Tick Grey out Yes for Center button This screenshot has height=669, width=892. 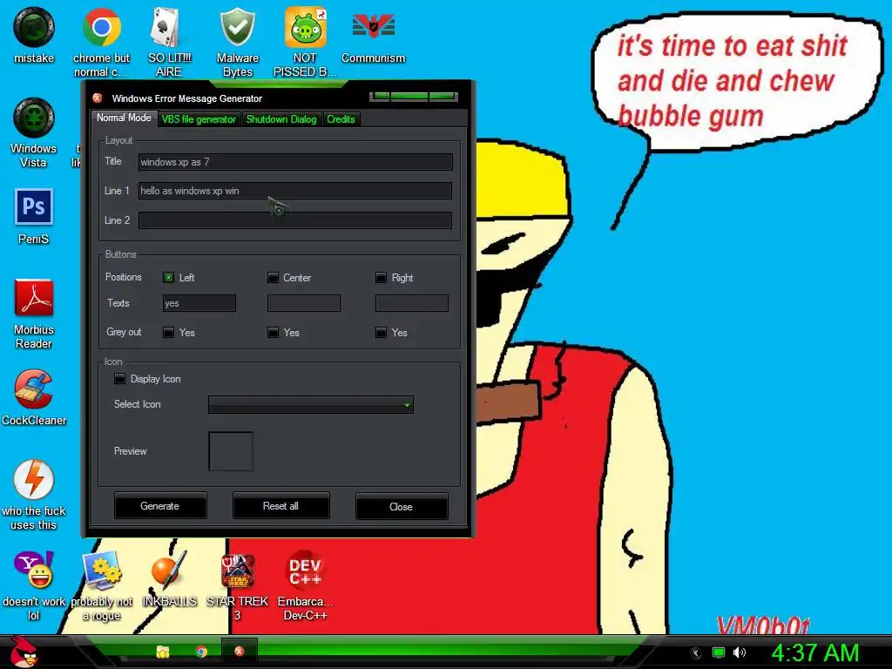(273, 332)
